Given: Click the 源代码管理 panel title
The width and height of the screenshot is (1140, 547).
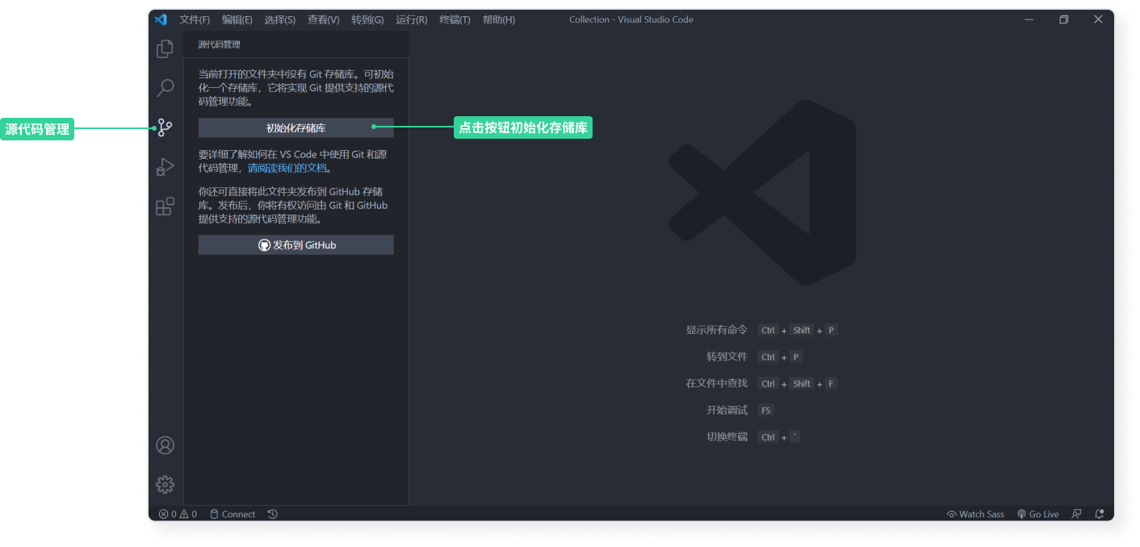Looking at the screenshot, I should [x=220, y=44].
